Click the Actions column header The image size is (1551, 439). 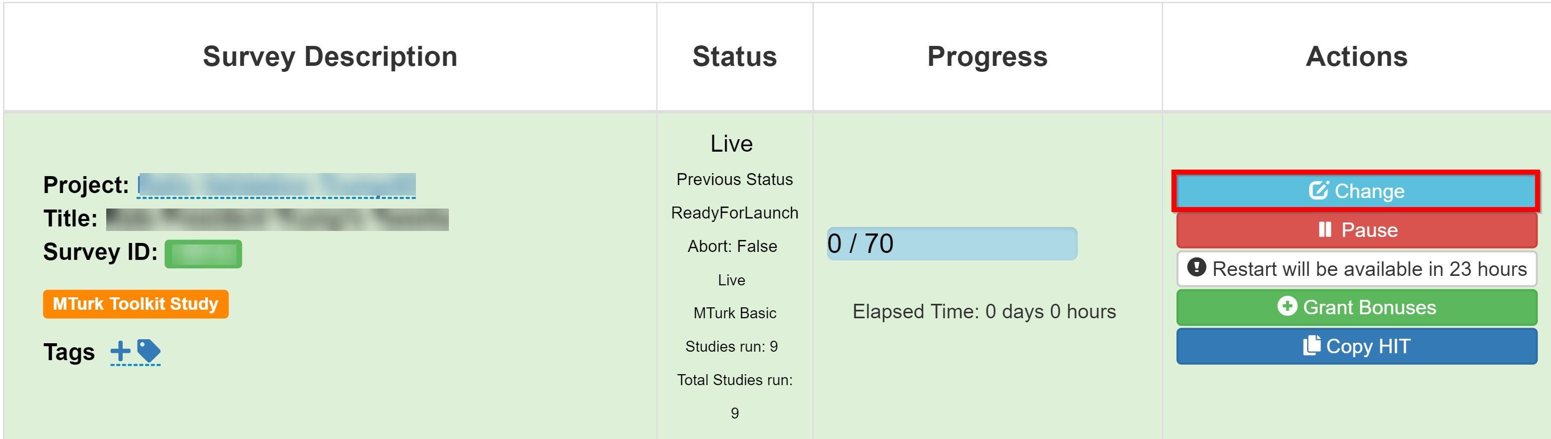pyautogui.click(x=1357, y=56)
